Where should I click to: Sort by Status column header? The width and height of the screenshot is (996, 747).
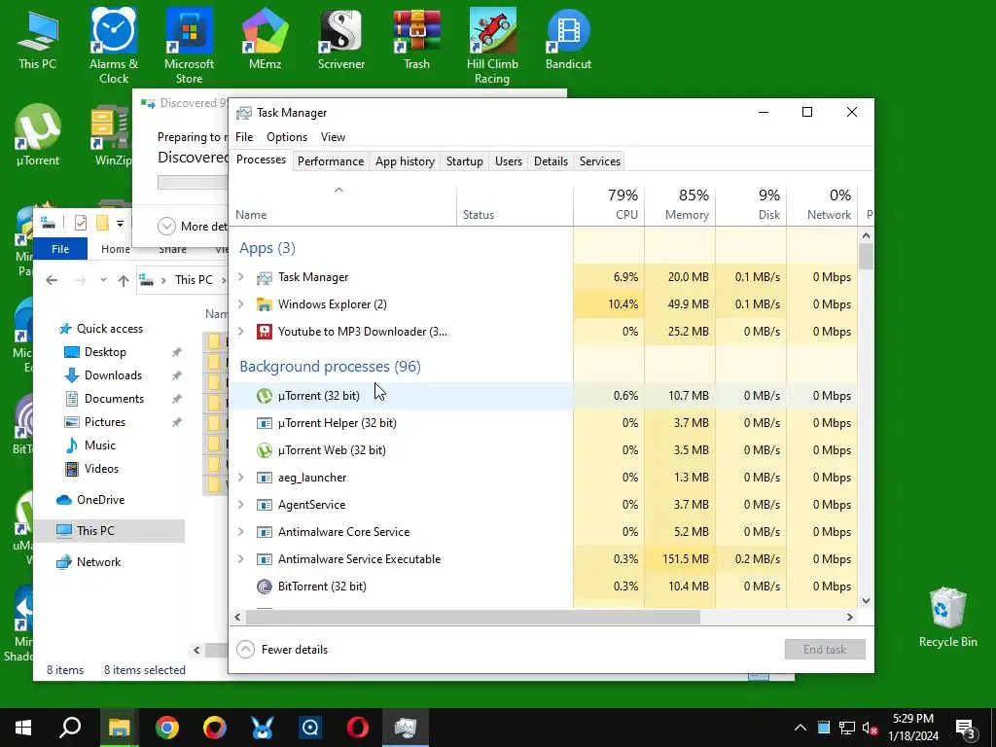coord(515,204)
